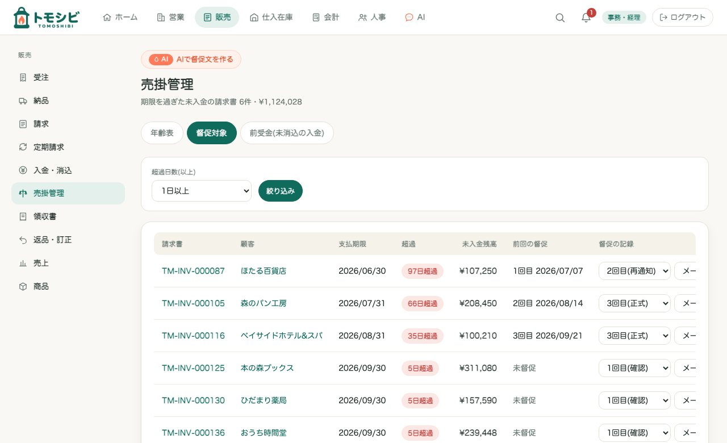Click AIで督促文を作る button

(191, 59)
